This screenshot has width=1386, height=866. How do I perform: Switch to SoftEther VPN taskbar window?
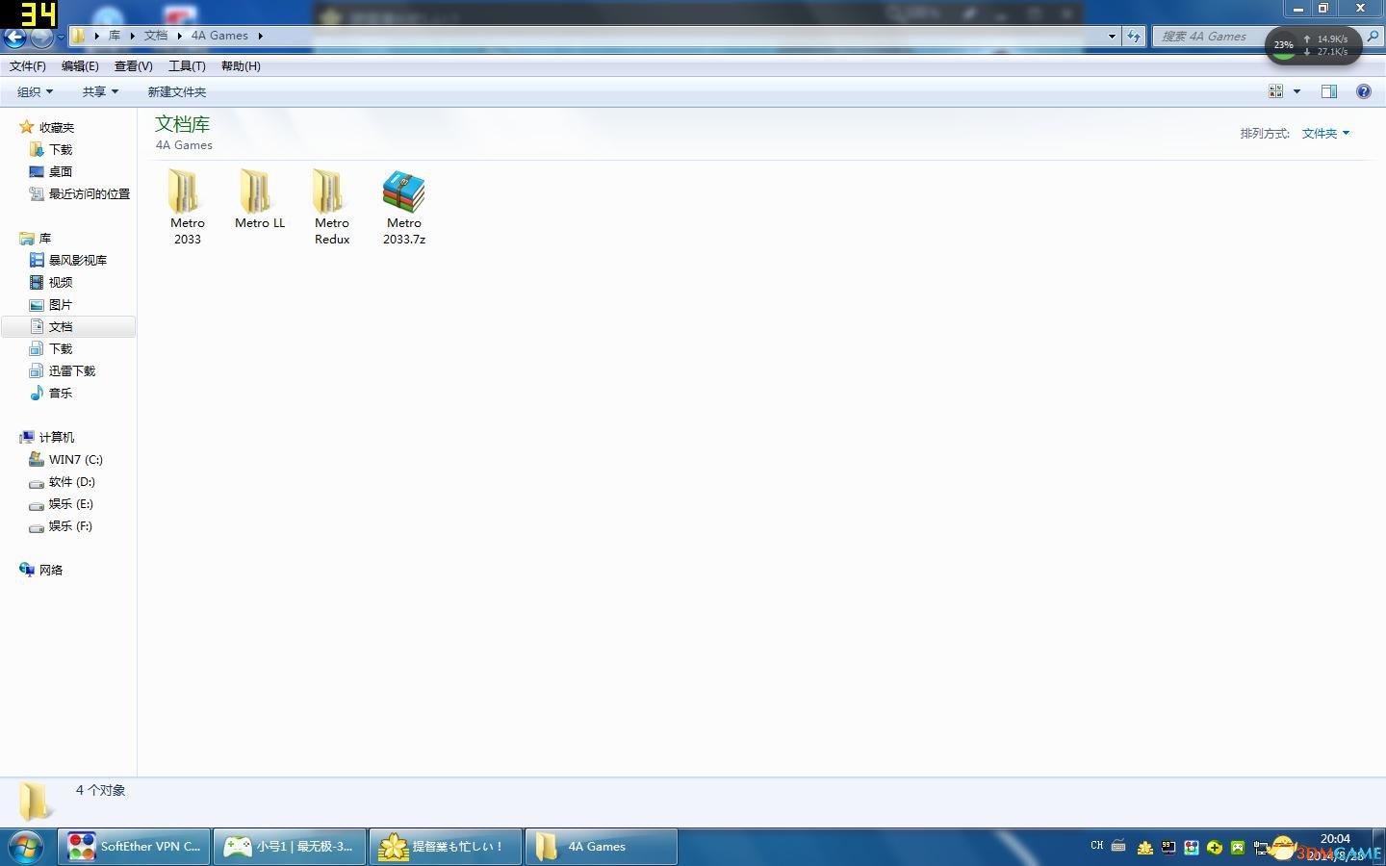click(x=135, y=847)
